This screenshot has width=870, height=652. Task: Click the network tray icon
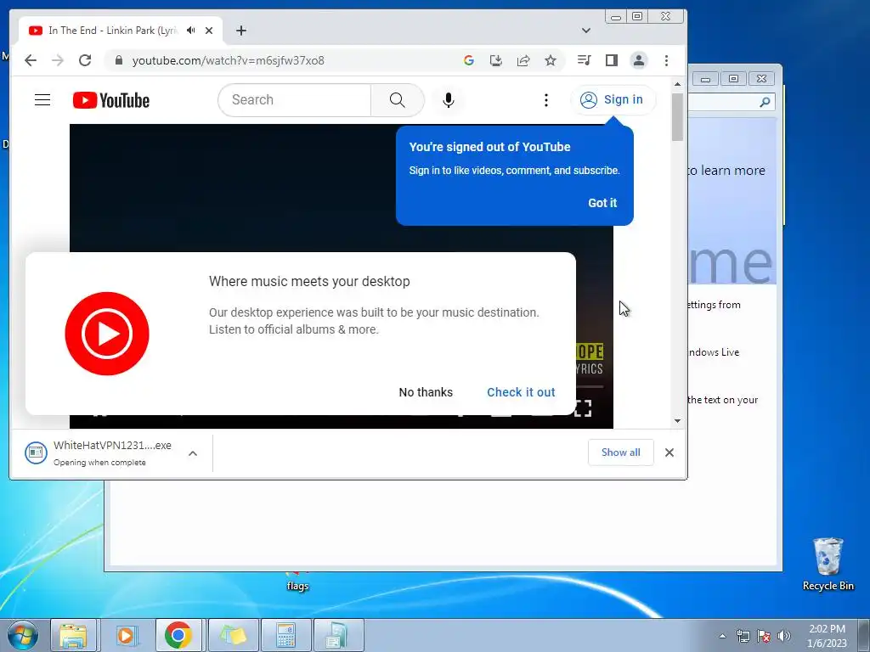(x=743, y=636)
